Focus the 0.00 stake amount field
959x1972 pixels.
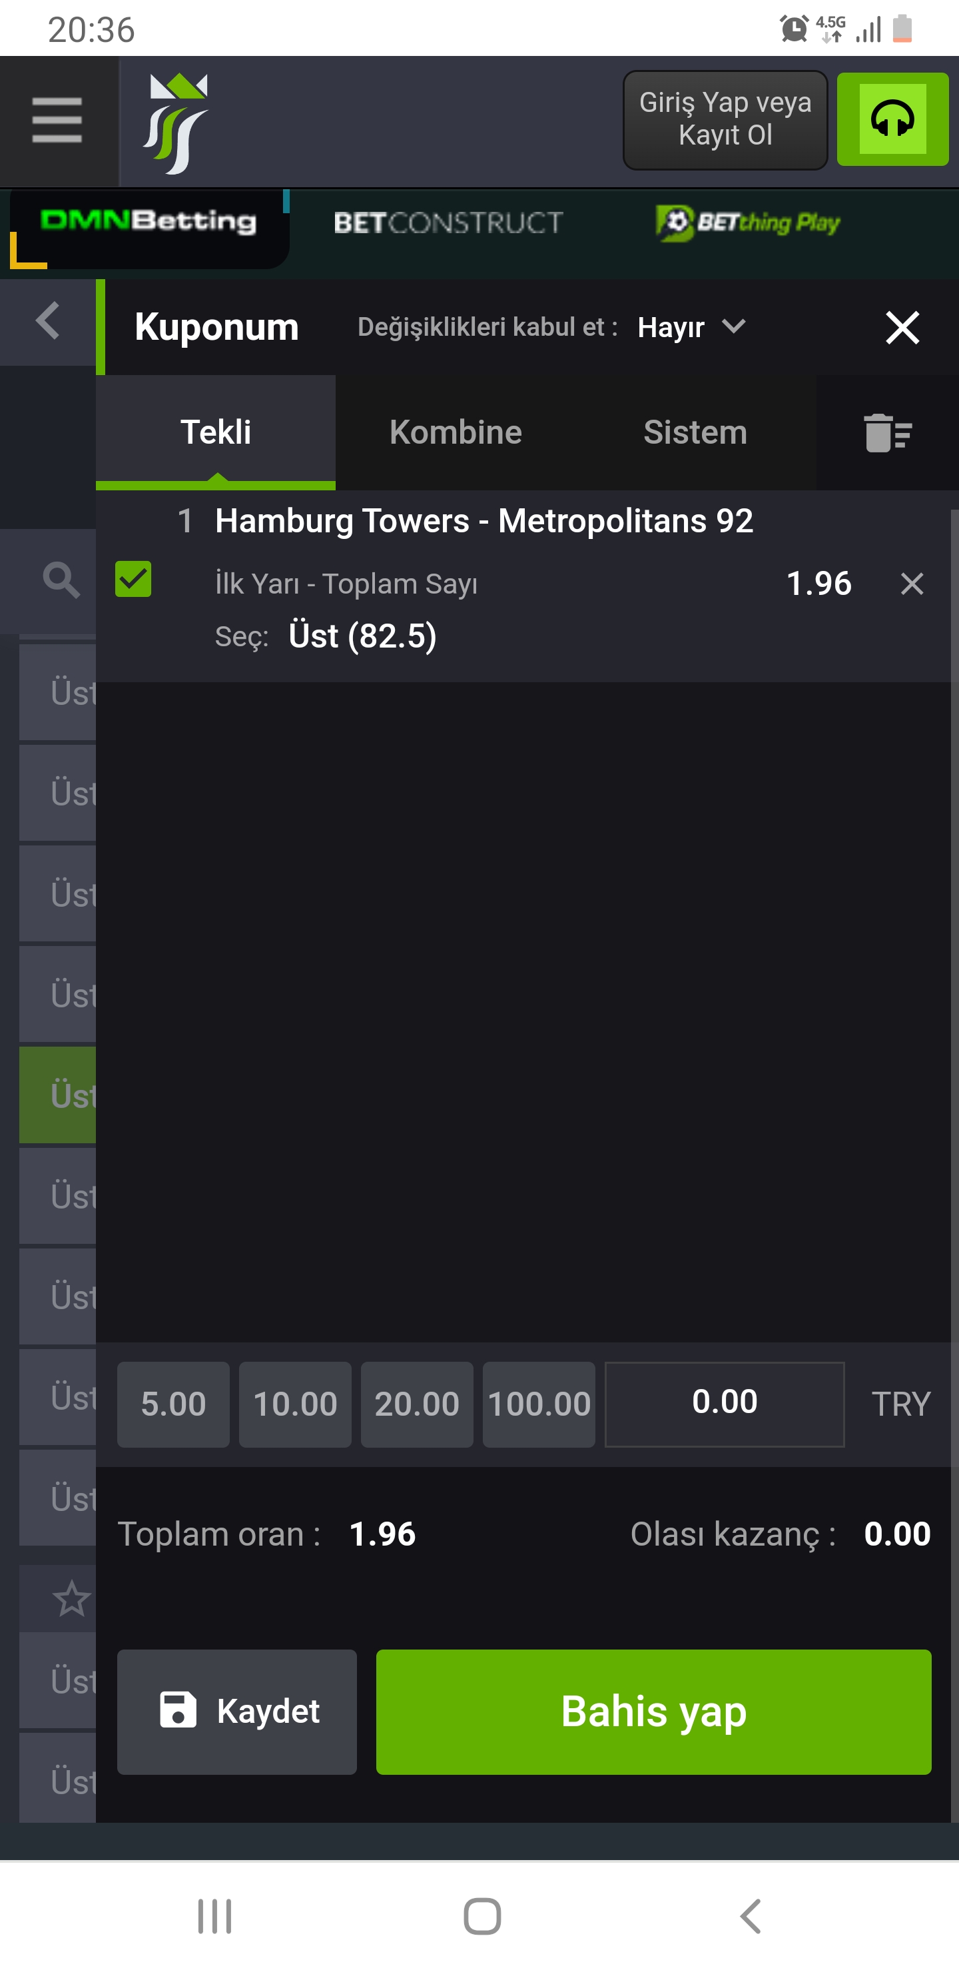[x=724, y=1405]
